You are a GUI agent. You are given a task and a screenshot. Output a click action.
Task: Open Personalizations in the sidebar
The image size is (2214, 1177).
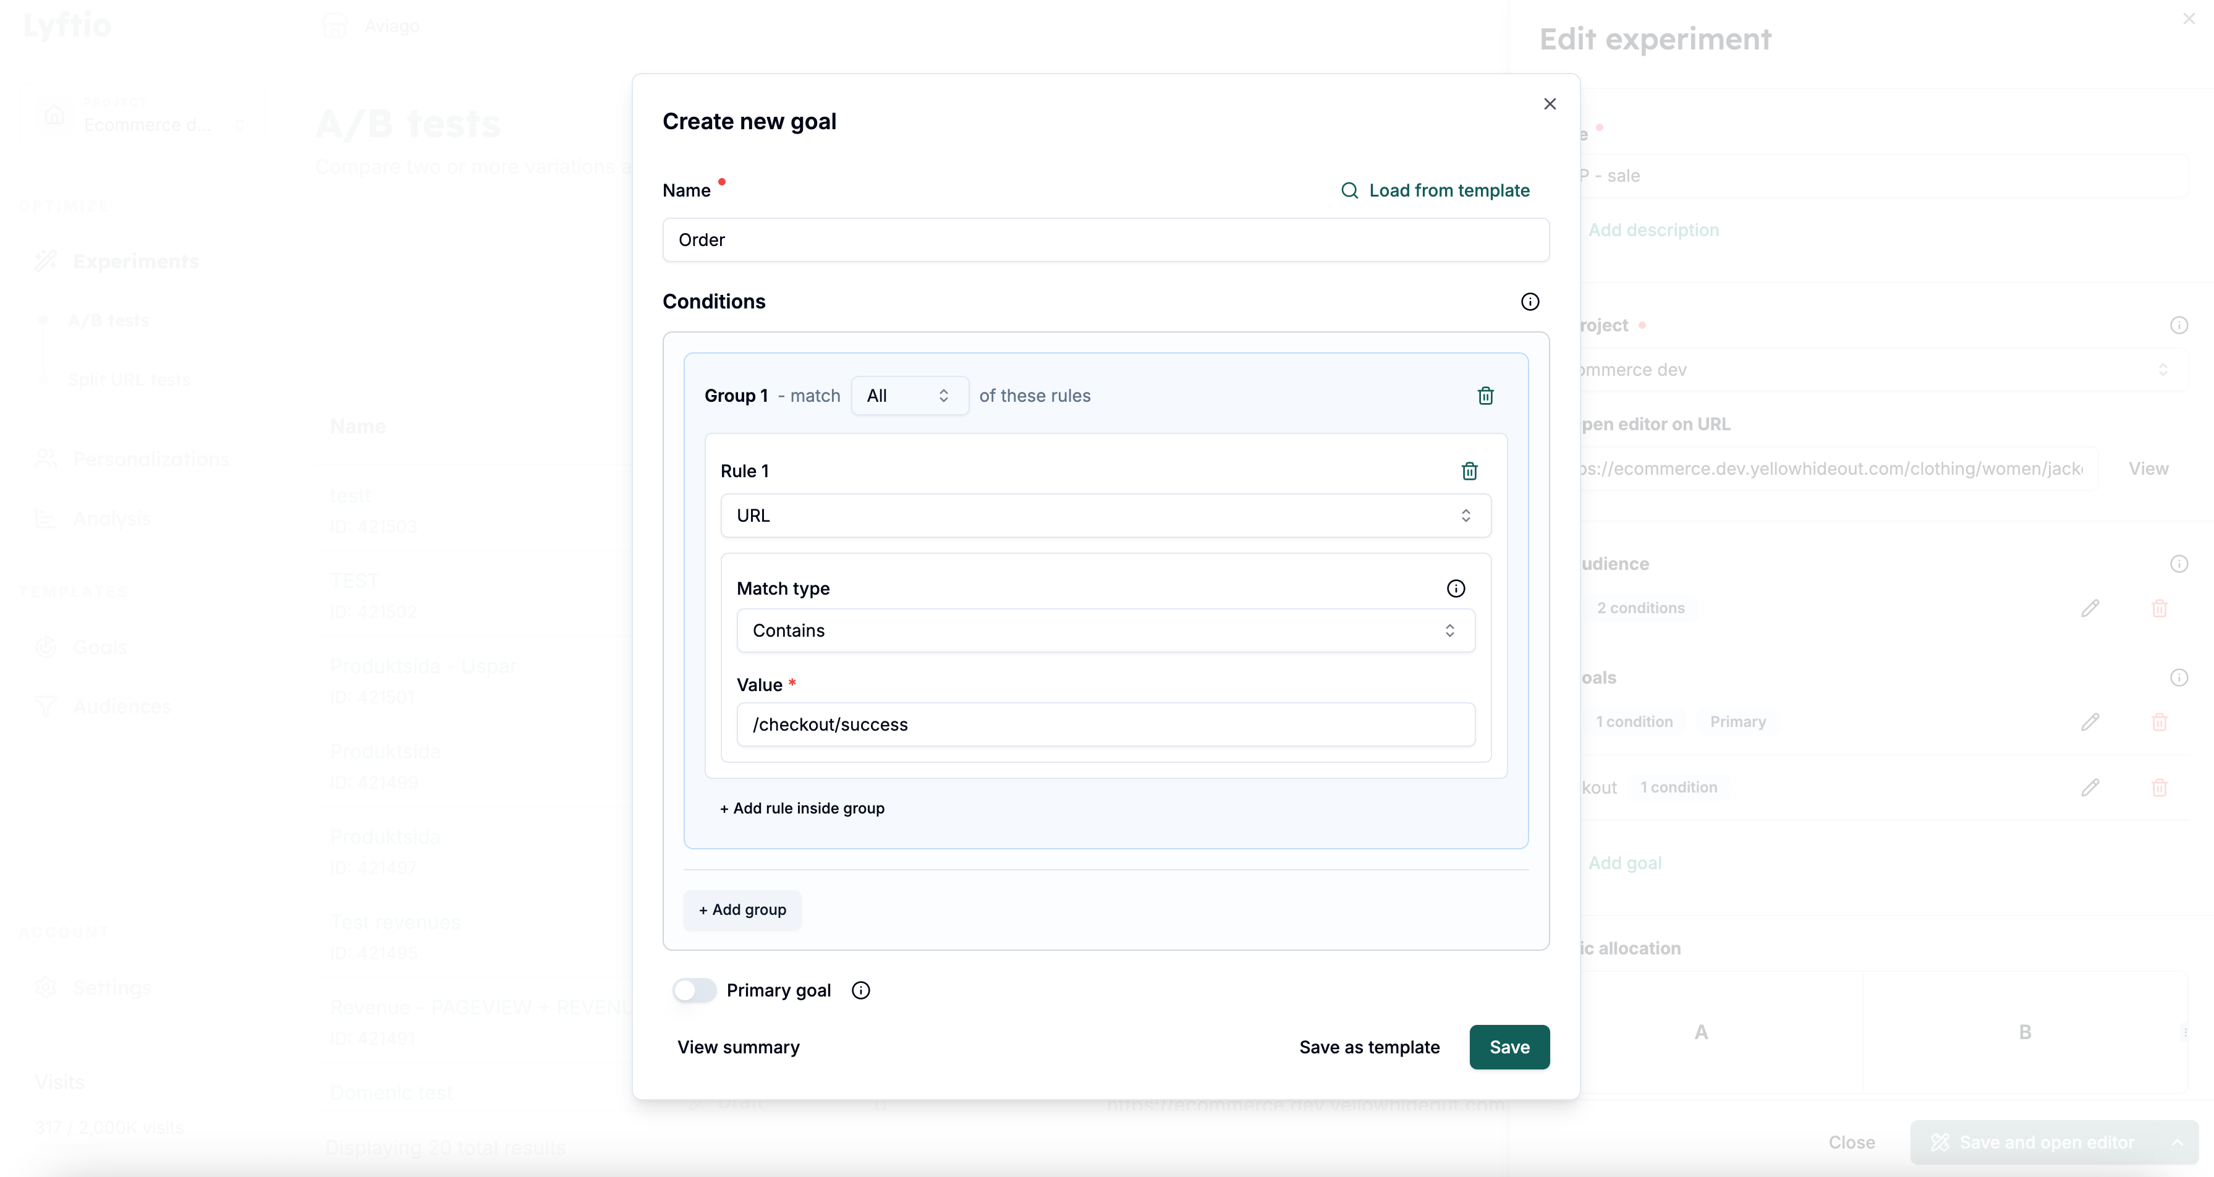[x=151, y=459]
